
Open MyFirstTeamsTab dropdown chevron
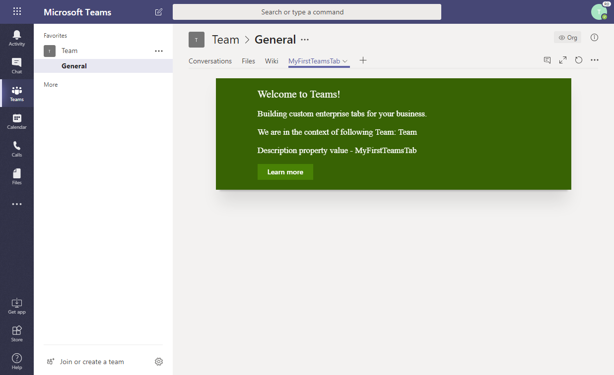[345, 61]
